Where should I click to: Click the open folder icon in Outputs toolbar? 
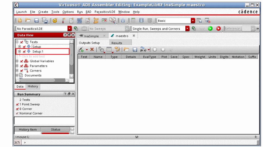pyautogui.click(x=126, y=50)
